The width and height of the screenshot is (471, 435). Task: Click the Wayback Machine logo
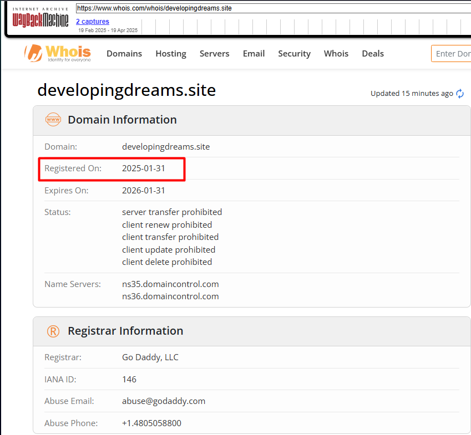pyautogui.click(x=40, y=18)
